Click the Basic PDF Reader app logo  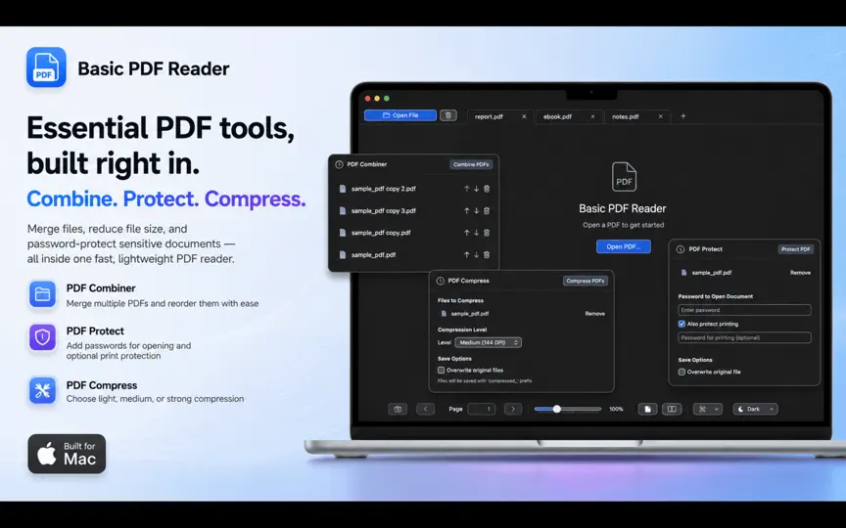coord(46,66)
